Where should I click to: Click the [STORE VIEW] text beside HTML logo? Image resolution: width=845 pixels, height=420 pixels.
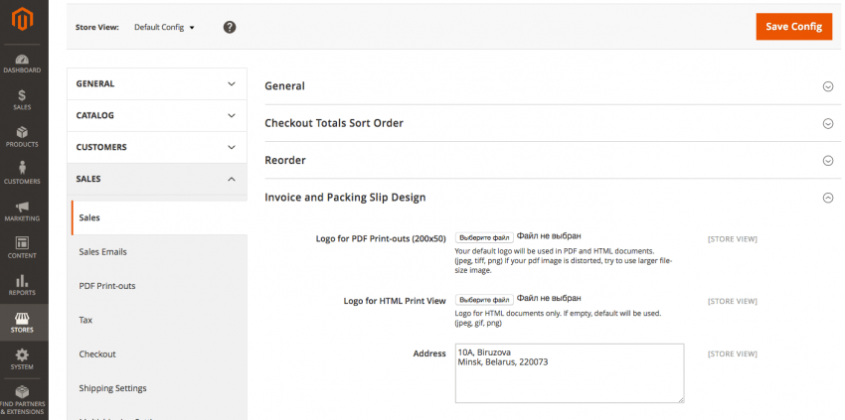[x=733, y=301]
